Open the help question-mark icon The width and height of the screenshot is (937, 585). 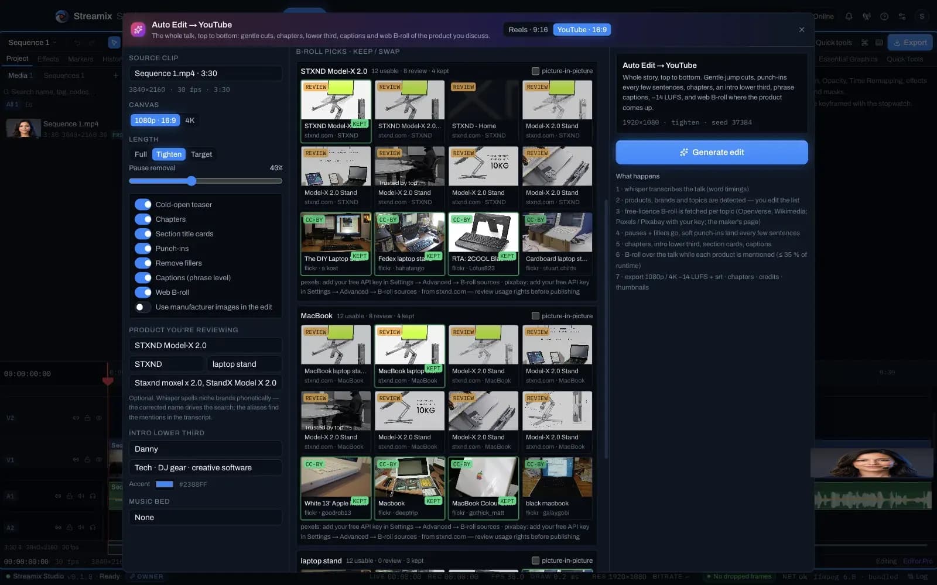[x=884, y=16]
